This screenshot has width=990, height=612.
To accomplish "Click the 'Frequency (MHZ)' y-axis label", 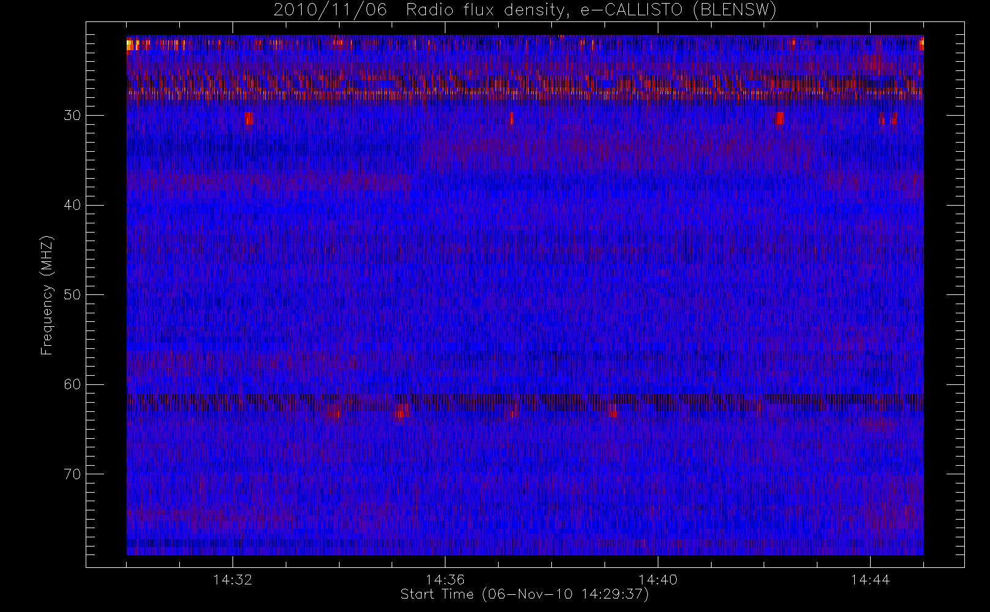I will [x=47, y=295].
